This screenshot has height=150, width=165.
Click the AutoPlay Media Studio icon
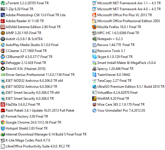(3, 45)
